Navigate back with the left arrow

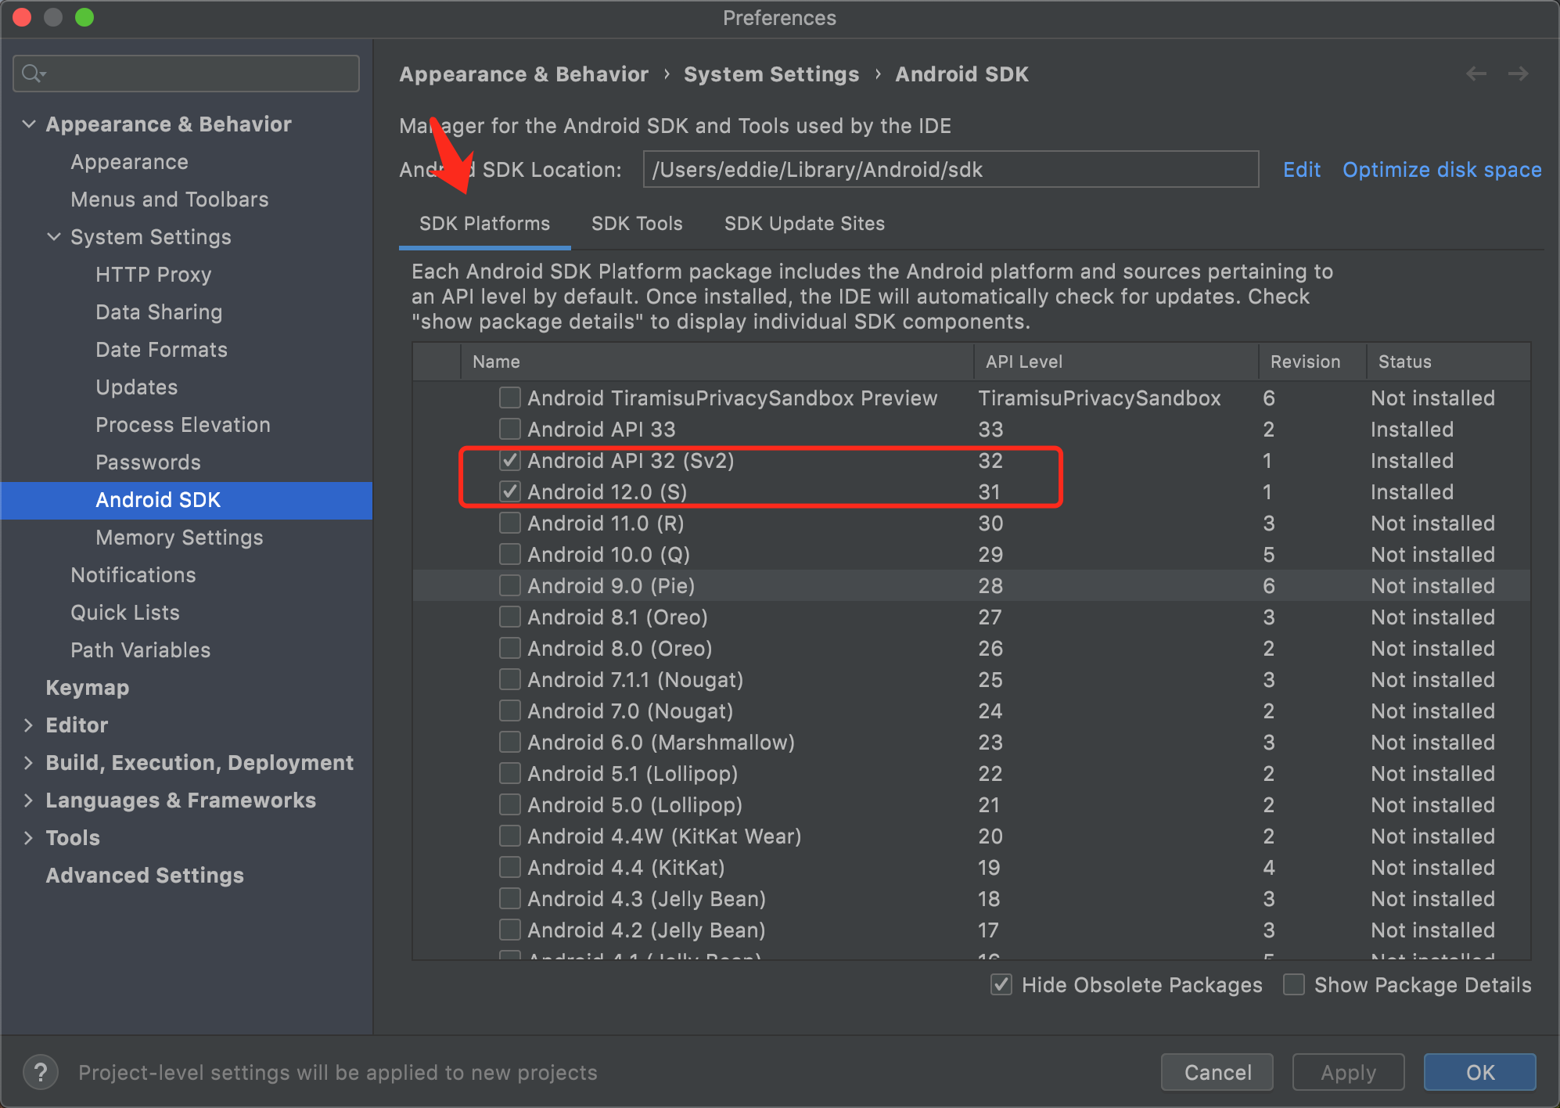coord(1476,74)
